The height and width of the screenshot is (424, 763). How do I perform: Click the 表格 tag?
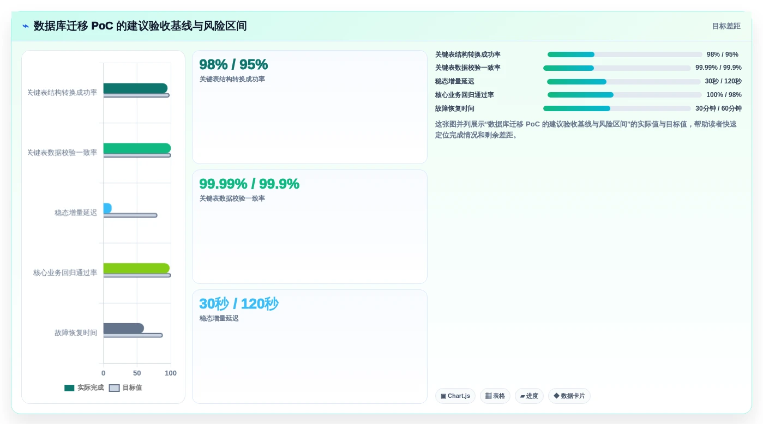[495, 396]
